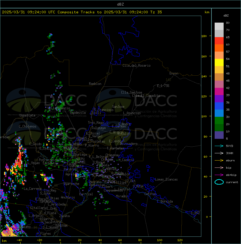Click the blue 35-36 dBZ color swatch
This screenshot has width=241, height=244.
click(219, 106)
